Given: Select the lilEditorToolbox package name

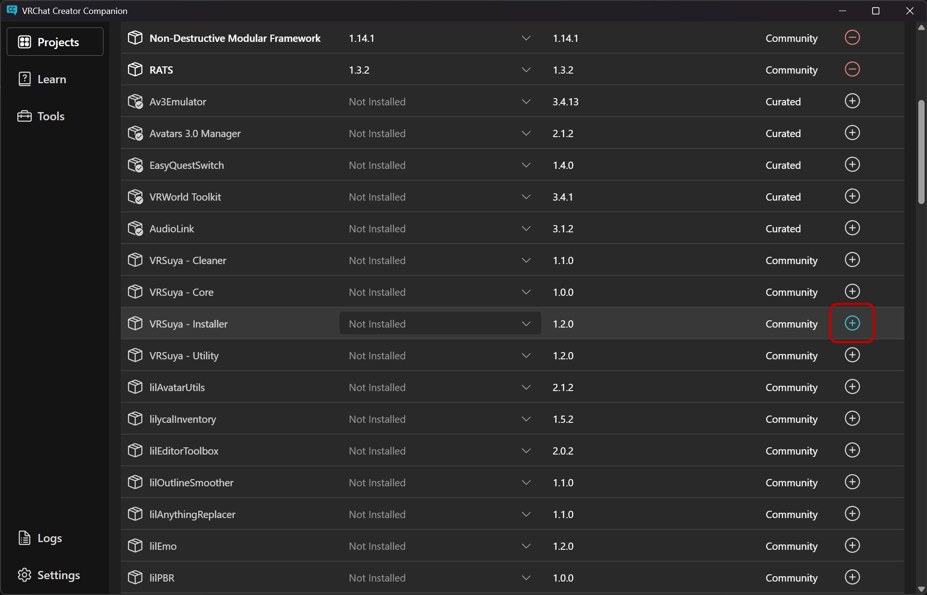Looking at the screenshot, I should [184, 451].
